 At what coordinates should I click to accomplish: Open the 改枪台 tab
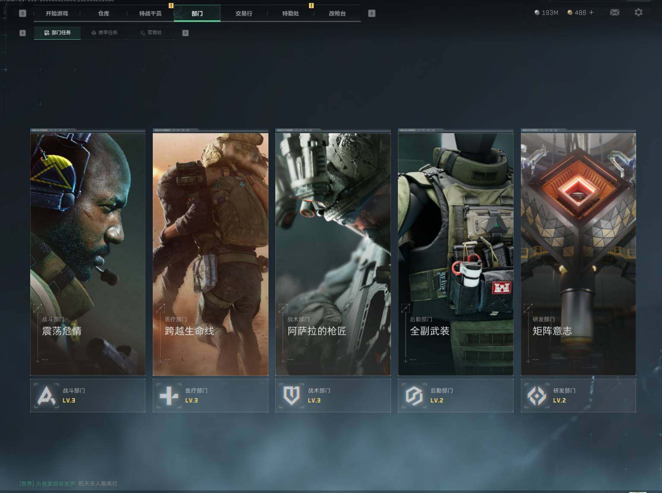pyautogui.click(x=337, y=13)
